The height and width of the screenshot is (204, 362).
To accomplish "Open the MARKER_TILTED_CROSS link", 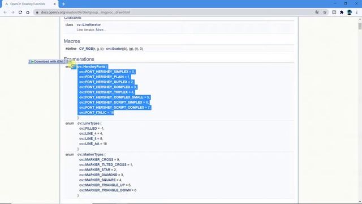I will click(103, 165).
